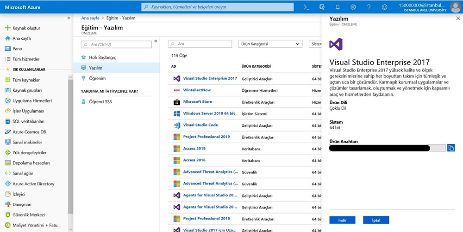Click Ana sayfa breadcrumb link

click(x=90, y=18)
